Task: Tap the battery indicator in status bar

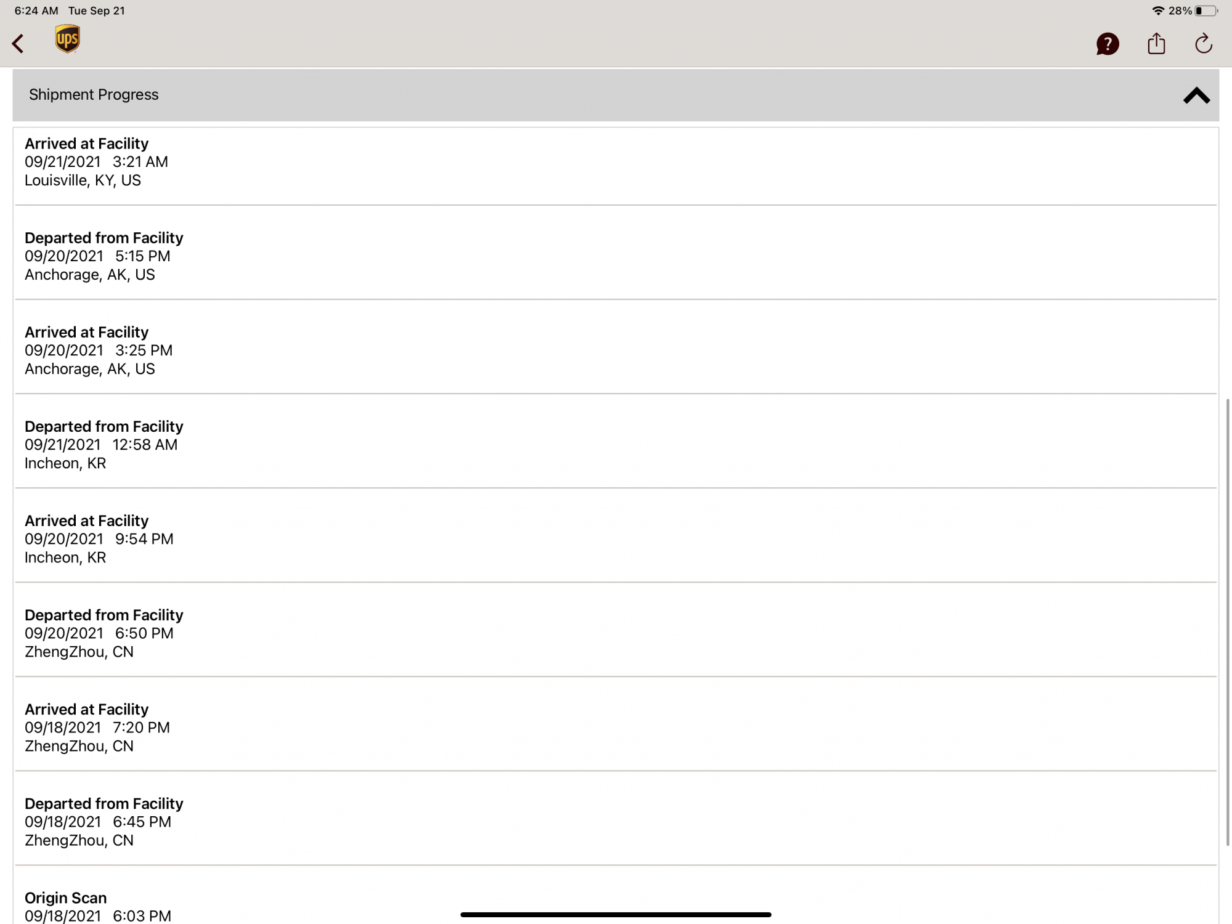Action: pyautogui.click(x=1207, y=10)
